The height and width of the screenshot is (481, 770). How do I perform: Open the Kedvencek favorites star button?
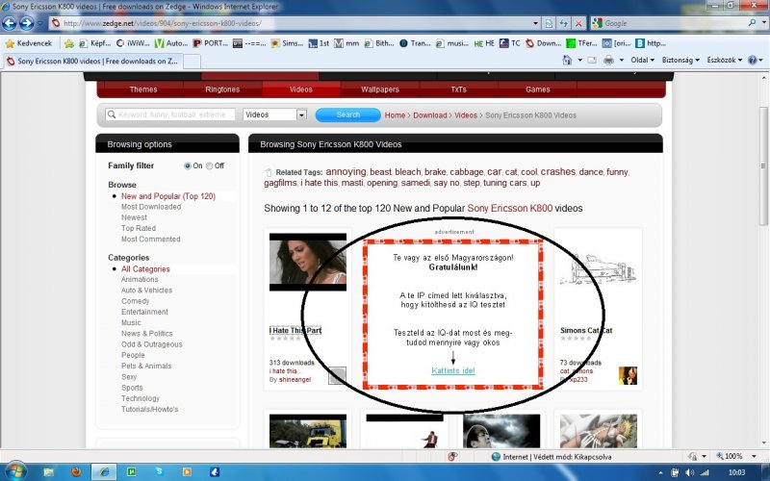(29, 43)
